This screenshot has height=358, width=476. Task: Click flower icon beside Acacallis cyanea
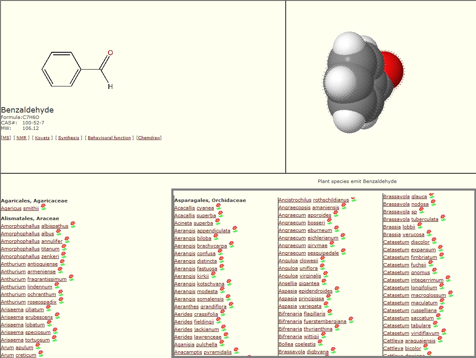click(x=219, y=206)
